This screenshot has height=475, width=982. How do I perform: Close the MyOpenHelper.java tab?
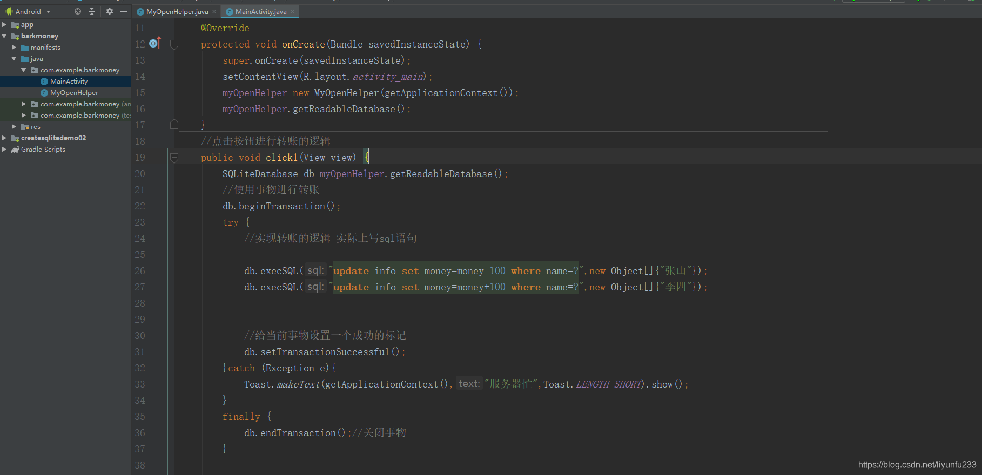pyautogui.click(x=214, y=11)
